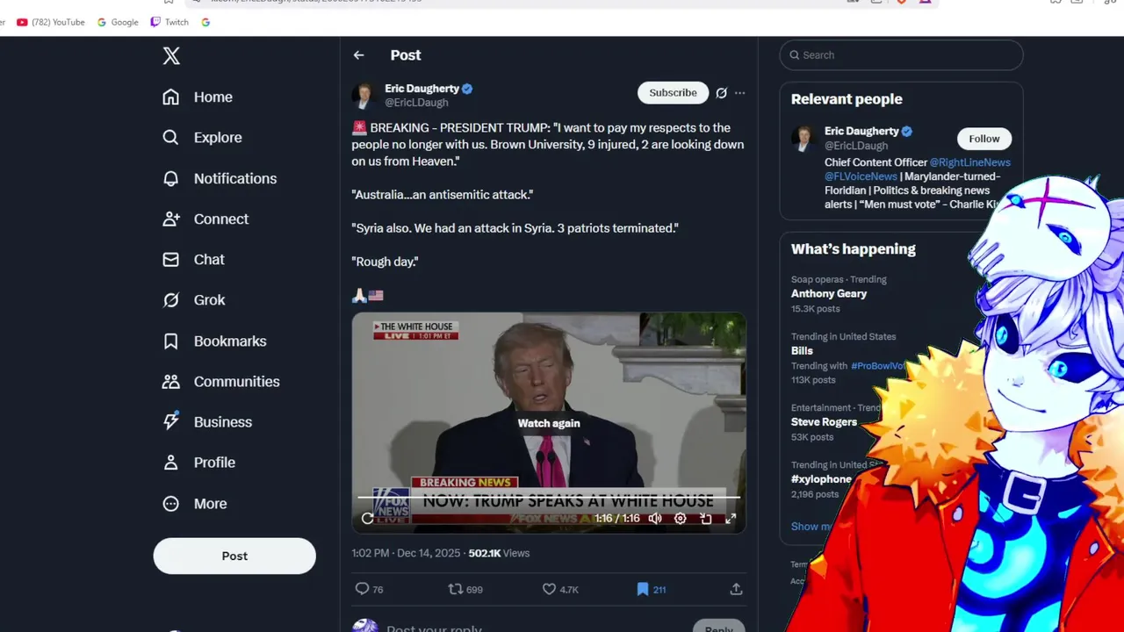Open the Explore page
Screen dimensions: 1124x632
pyautogui.click(x=202, y=137)
